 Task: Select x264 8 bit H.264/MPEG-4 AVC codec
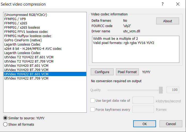pos(33,49)
